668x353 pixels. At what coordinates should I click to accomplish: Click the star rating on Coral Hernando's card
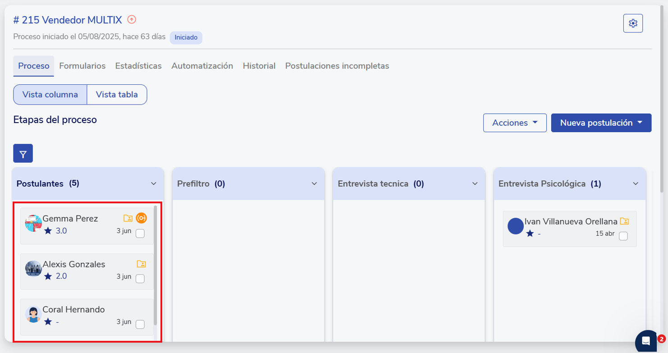click(x=48, y=322)
